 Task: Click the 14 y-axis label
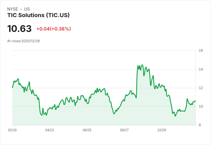click(x=201, y=69)
